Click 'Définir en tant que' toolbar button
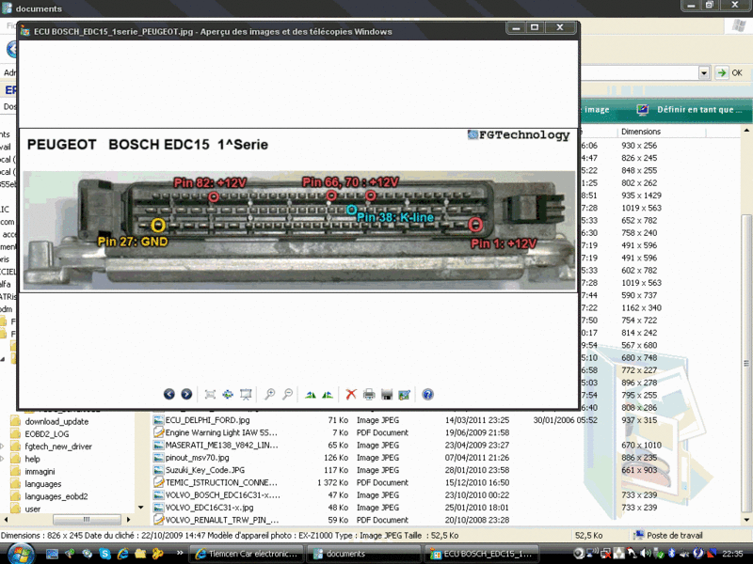The height and width of the screenshot is (564, 753). pyautogui.click(x=690, y=109)
